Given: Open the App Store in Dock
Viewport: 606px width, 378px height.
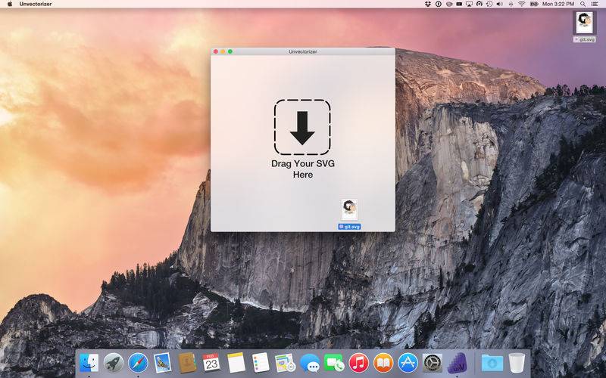Looking at the screenshot, I should coord(408,363).
